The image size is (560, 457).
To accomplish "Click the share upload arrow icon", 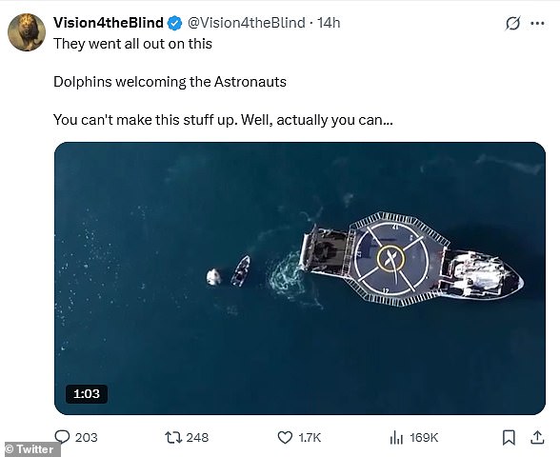I will [x=537, y=437].
